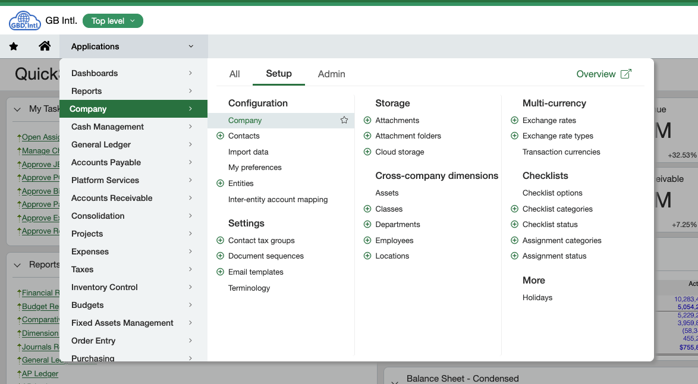Open Import data link
This screenshot has height=384, width=698.
tap(249, 152)
